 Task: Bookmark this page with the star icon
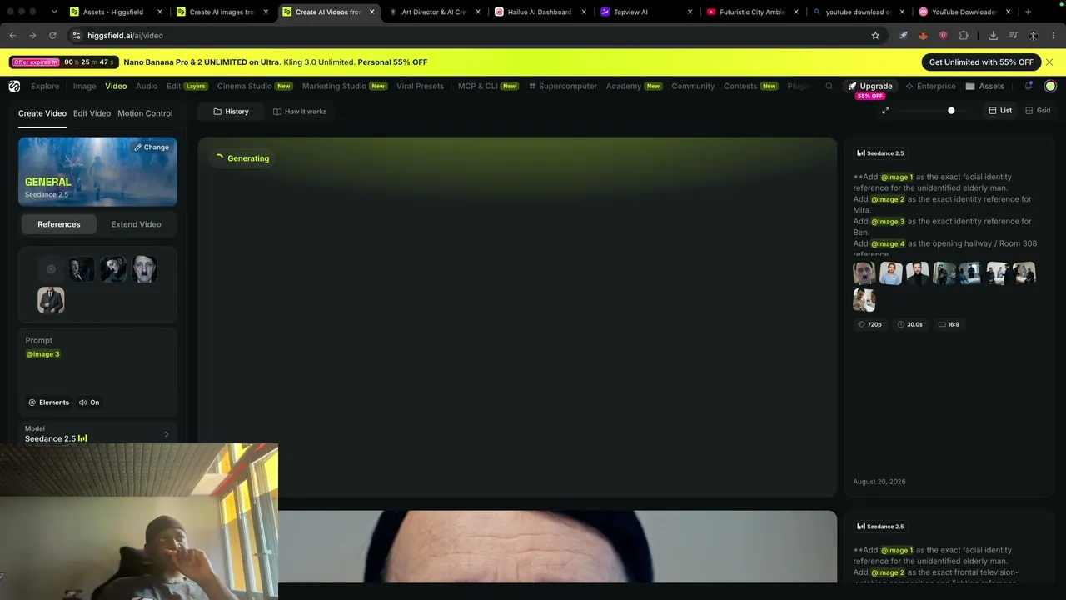(875, 36)
